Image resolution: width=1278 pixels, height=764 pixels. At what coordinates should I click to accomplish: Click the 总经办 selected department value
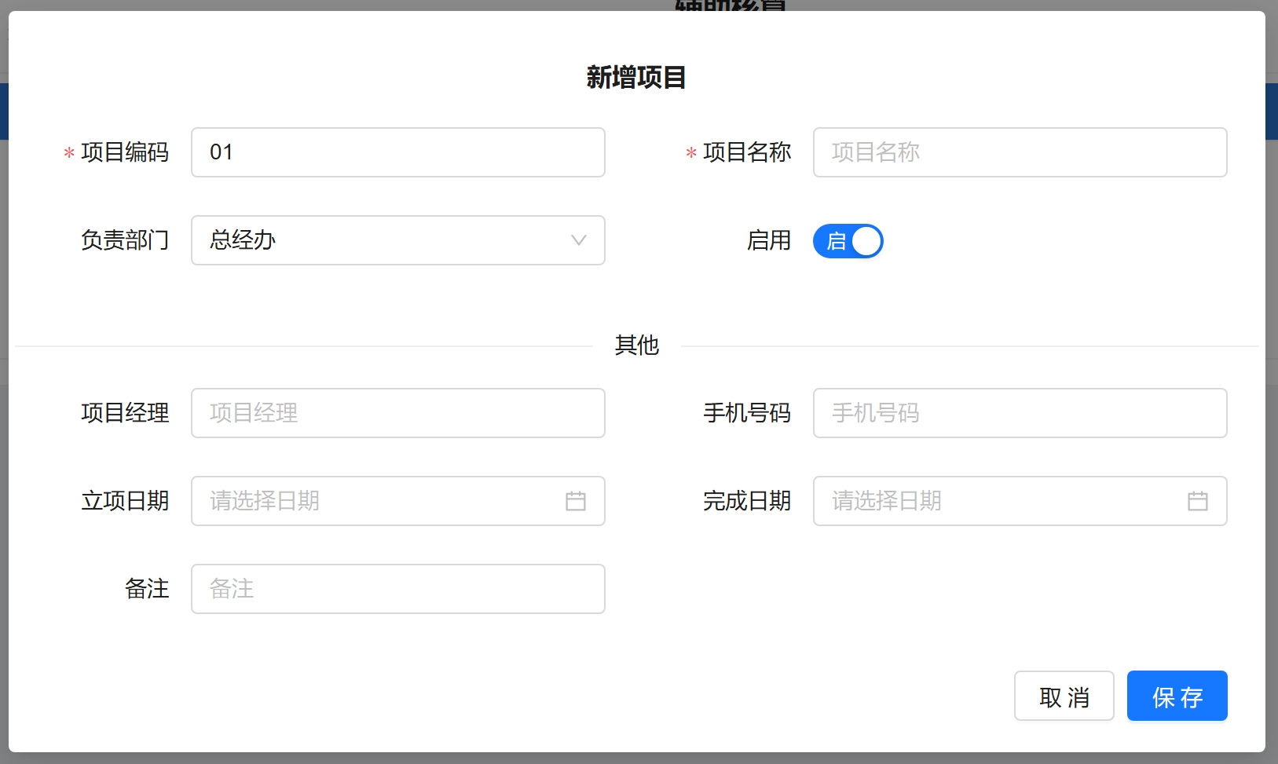pos(244,240)
